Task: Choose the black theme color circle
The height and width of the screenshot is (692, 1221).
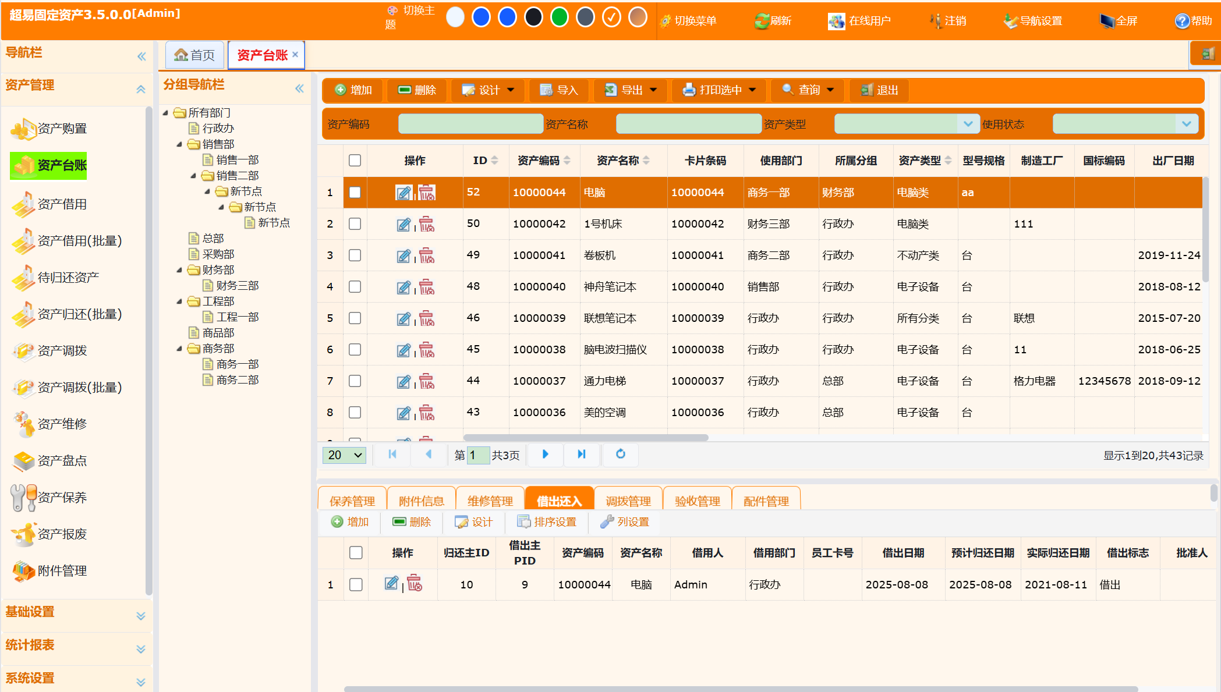Action: (533, 17)
